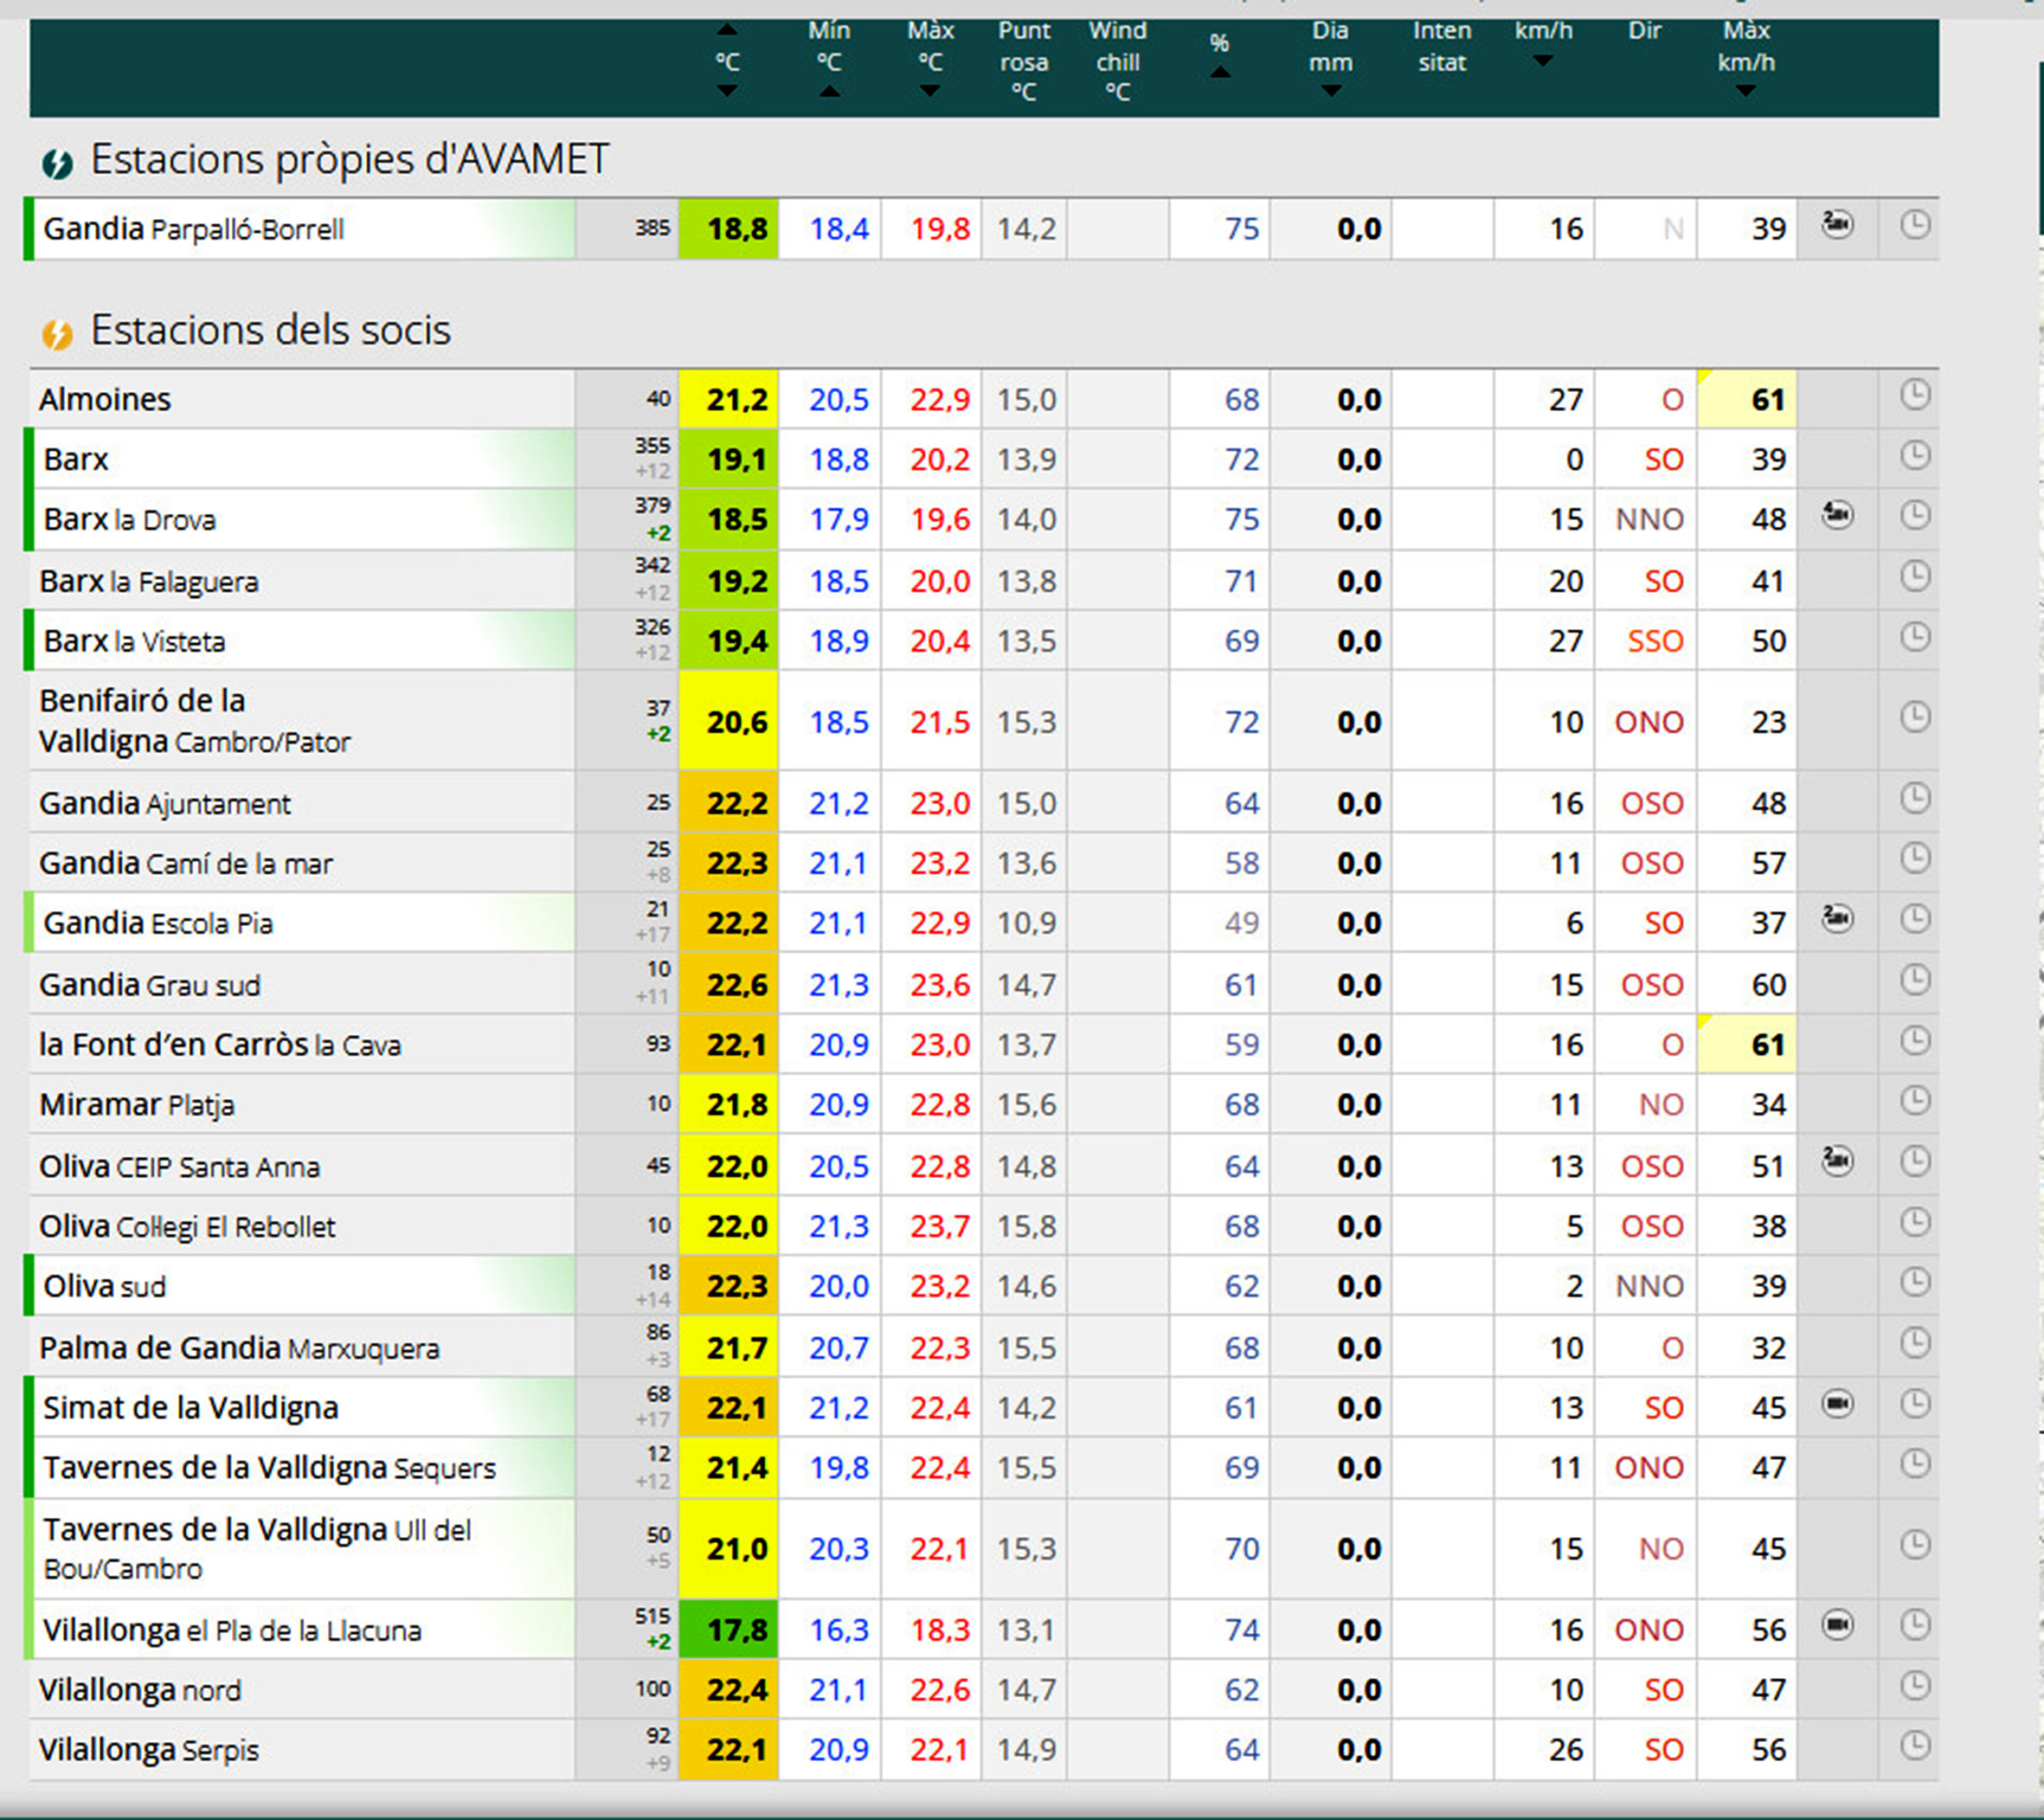Viewport: 2044px width, 1820px height.
Task: Open webcam icon for Barx la Drova
Action: click(x=1837, y=515)
